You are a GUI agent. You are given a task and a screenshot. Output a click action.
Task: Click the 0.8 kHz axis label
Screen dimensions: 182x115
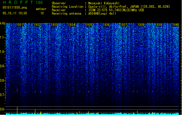(2, 80)
